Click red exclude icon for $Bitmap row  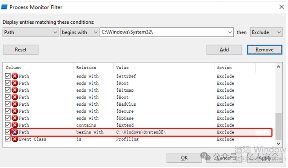pyautogui.click(x=15, y=90)
